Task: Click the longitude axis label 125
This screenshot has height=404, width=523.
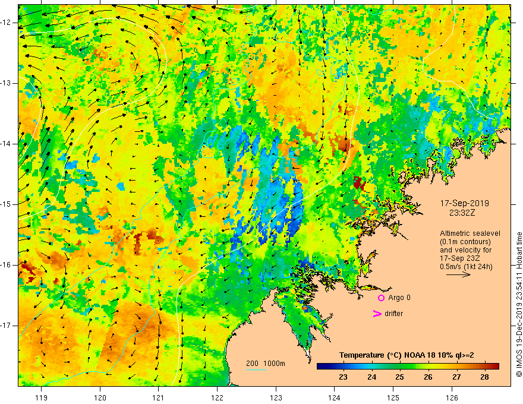Action: pyautogui.click(x=393, y=397)
